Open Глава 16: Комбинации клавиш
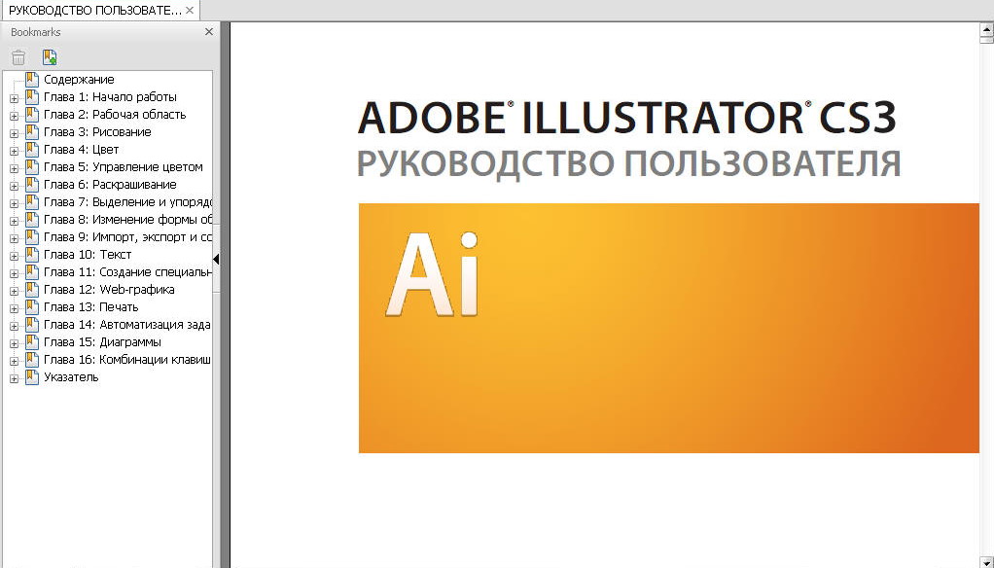This screenshot has height=568, width=994. click(126, 360)
